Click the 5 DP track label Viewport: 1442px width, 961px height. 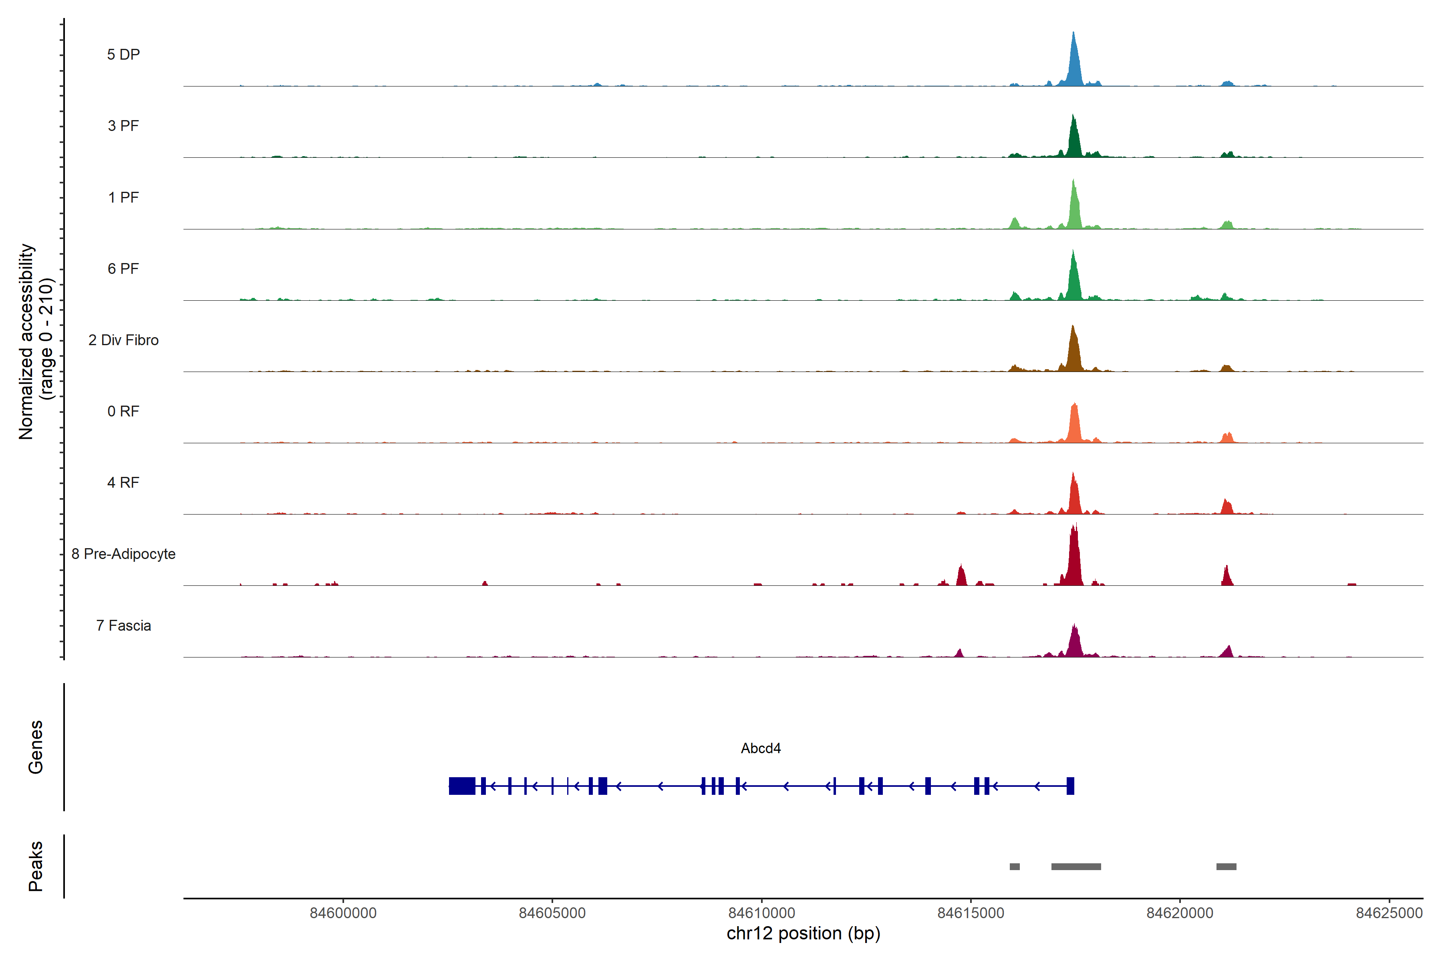(123, 54)
